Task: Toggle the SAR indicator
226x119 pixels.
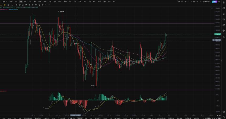Action: (x=53, y=118)
